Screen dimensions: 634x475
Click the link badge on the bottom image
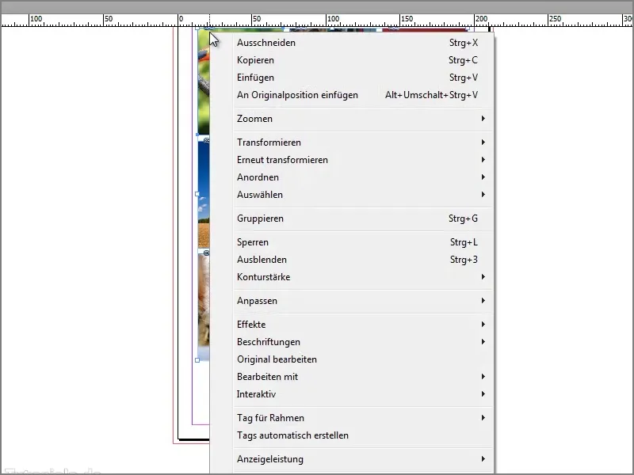[x=207, y=253]
